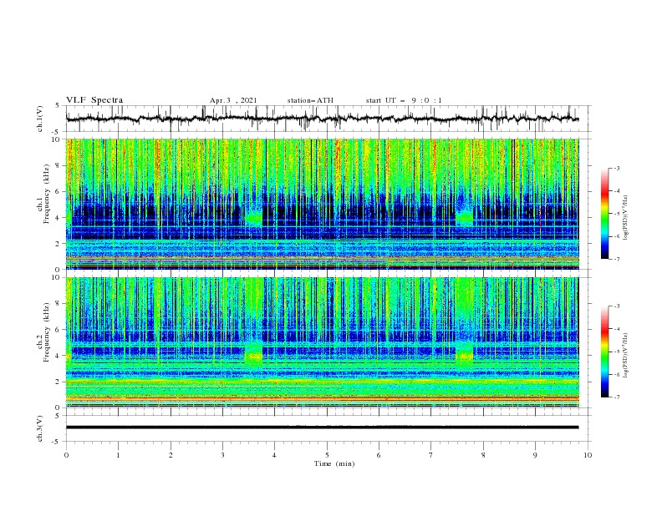Click the "VLF Spectra" title text
This screenshot has height=511, width=662.
pyautogui.click(x=94, y=100)
